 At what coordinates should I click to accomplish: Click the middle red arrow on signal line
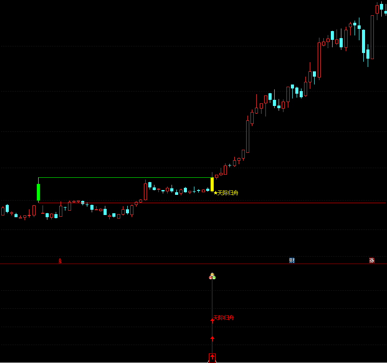tap(212, 338)
